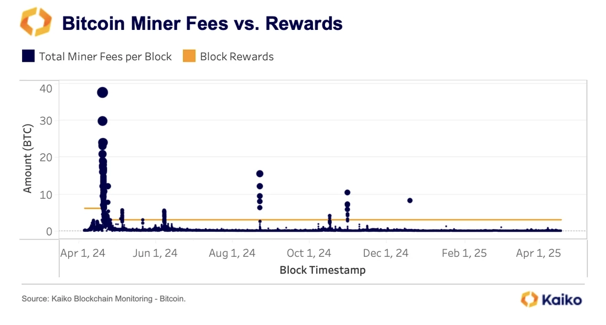Click the Total Miner Fees per Block legend label
606x325 pixels.
(x=105, y=57)
